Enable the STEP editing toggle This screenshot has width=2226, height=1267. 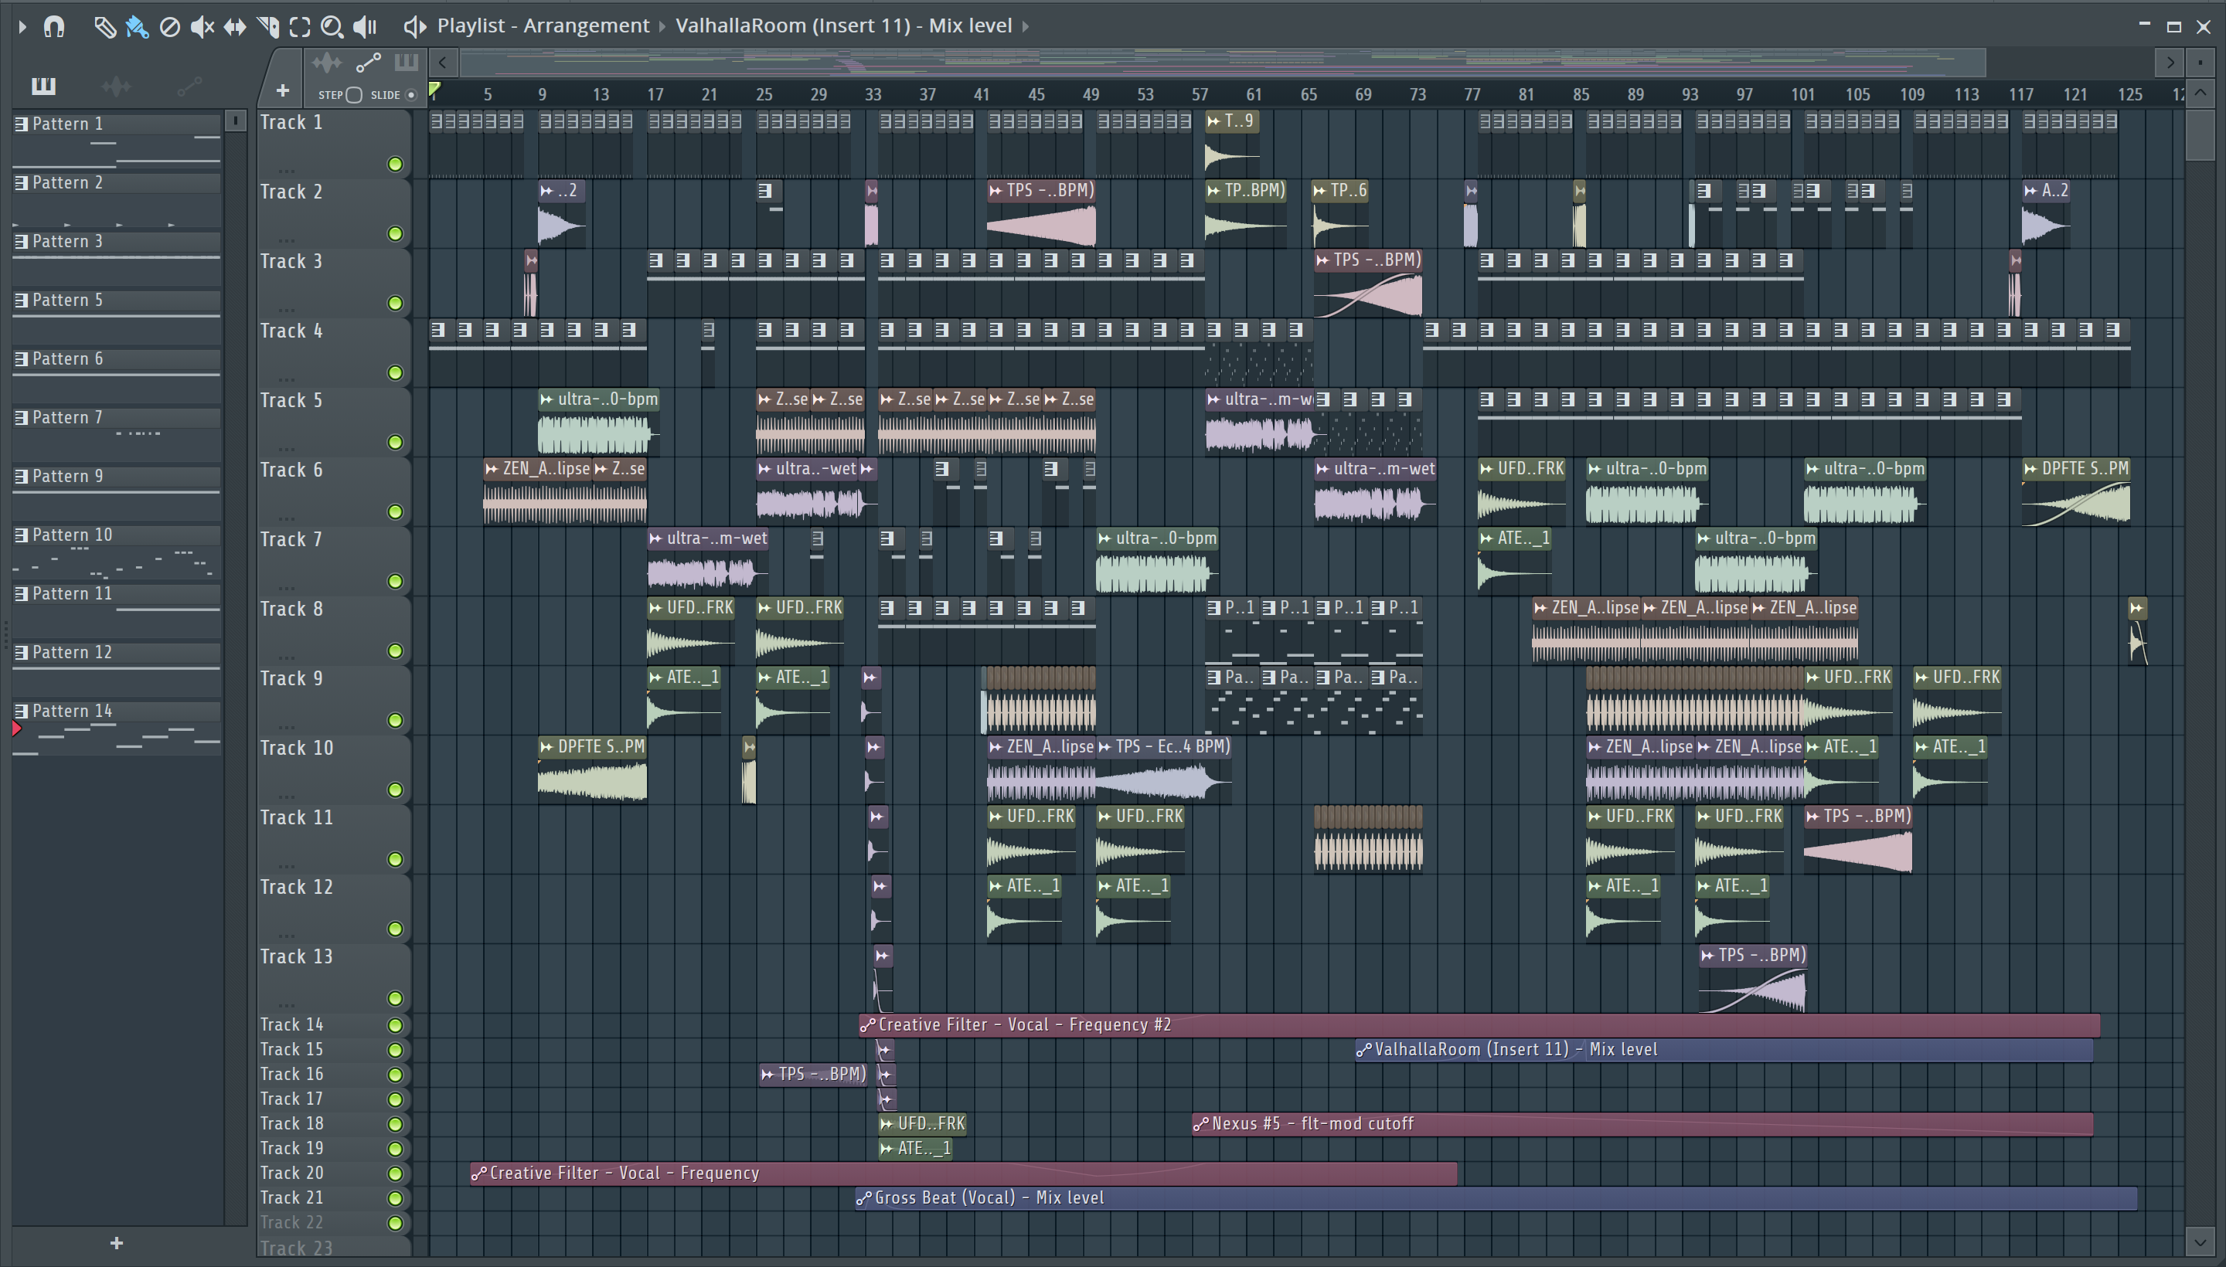click(353, 95)
